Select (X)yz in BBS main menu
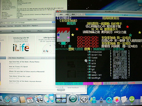The height and width of the screenshot is (106, 142). click(91, 69)
